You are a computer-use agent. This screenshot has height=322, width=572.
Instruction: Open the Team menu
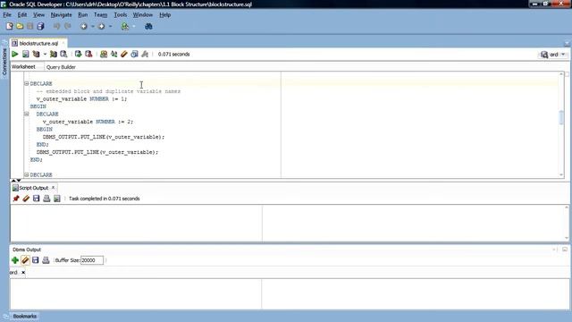click(101, 15)
